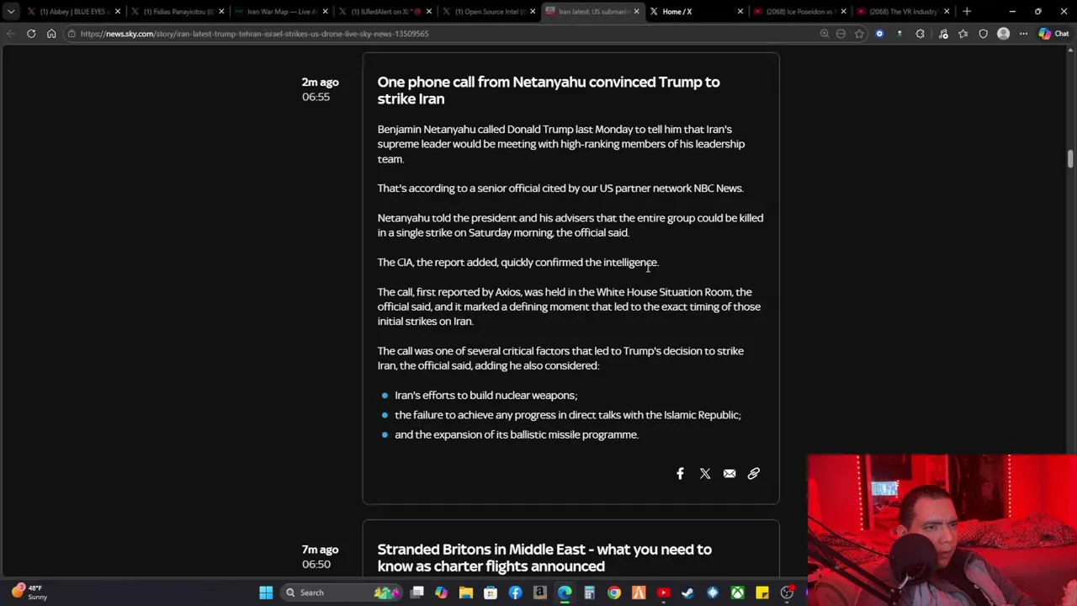Viewport: 1077px width, 606px height.
Task: Open the weather widget showing 48°F Sunny
Action: pos(29,593)
